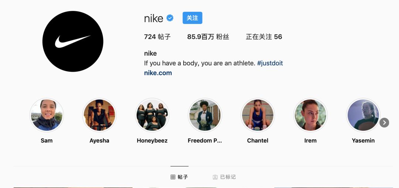The width and height of the screenshot is (399, 188).
Task: Open the Irem story highlight
Action: tap(310, 115)
